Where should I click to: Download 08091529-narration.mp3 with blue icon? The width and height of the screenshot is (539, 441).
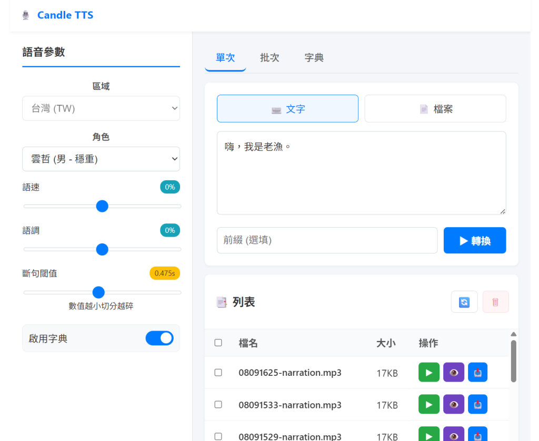(477, 434)
